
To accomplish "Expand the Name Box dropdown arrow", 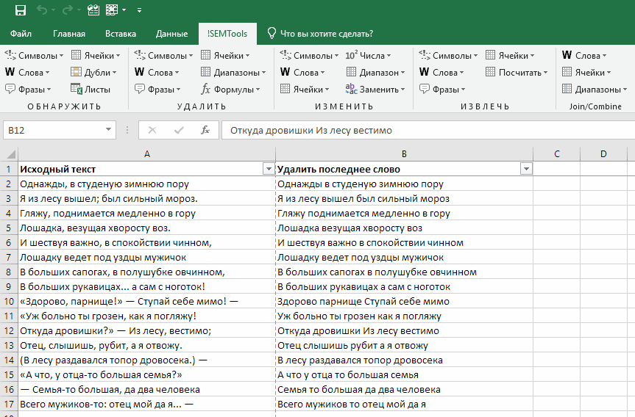I will tap(108, 130).
